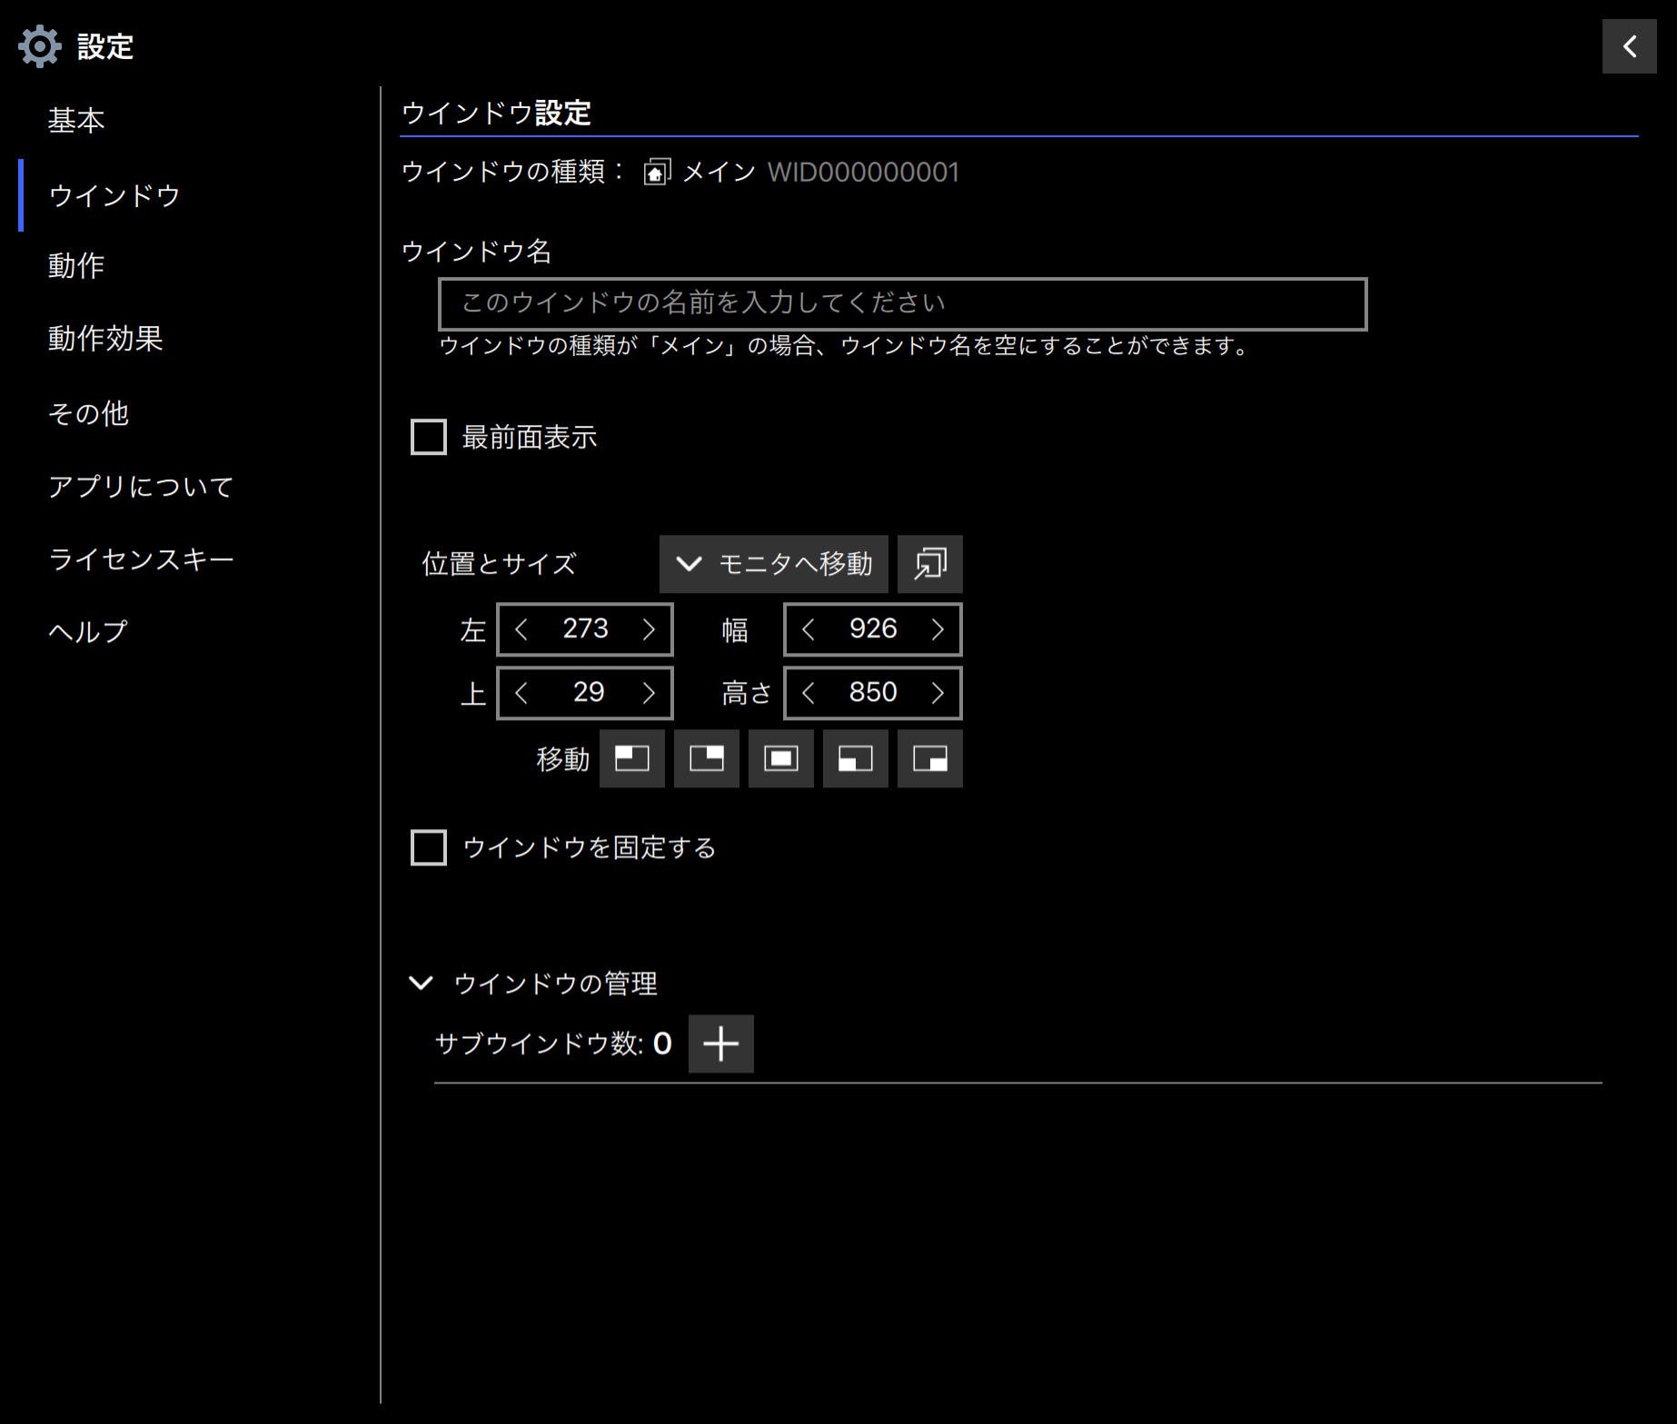1677x1424 pixels.
Task: Decrease the 幅 width value
Action: (808, 629)
